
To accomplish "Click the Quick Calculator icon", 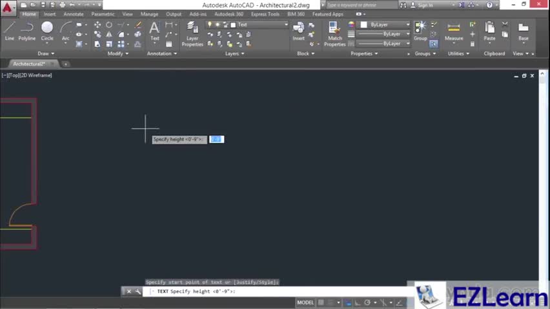I will [473, 44].
